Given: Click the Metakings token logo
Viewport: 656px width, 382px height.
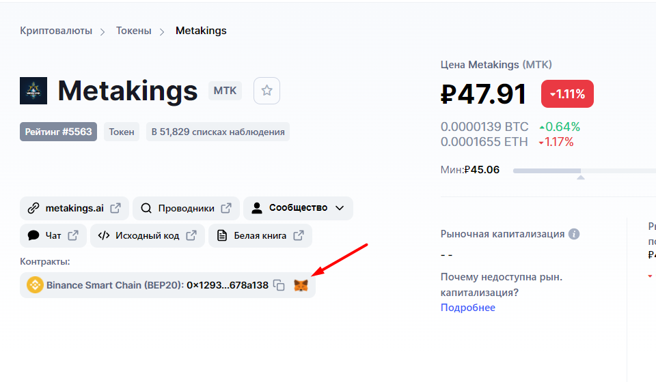Looking at the screenshot, I should (33, 91).
